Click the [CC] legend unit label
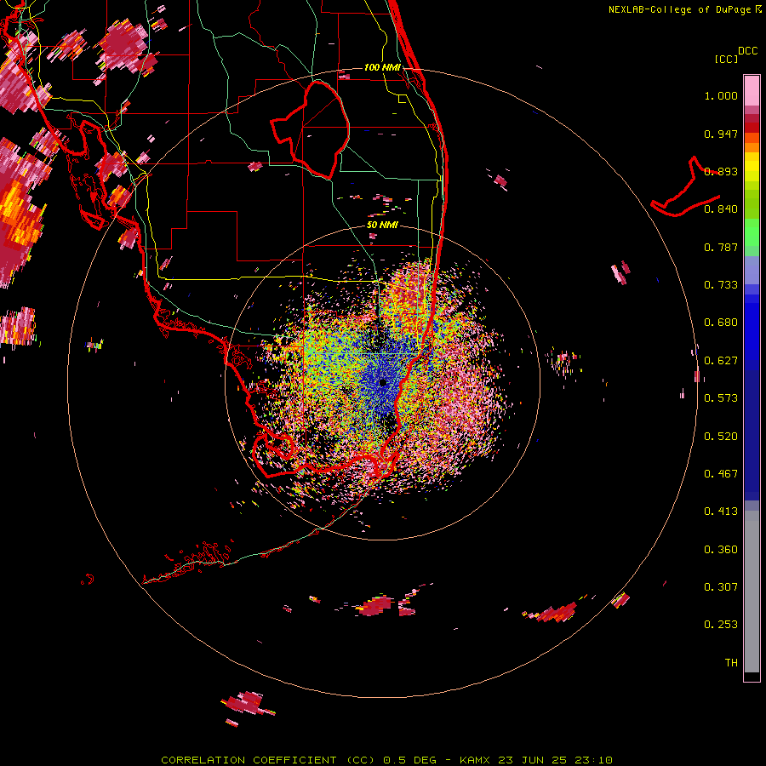Screen dimensions: 766x766 tap(726, 60)
